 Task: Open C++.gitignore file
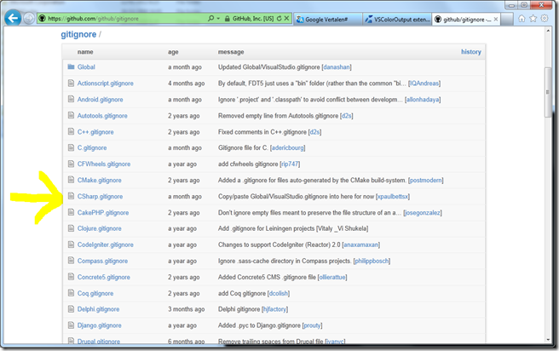[x=95, y=132]
